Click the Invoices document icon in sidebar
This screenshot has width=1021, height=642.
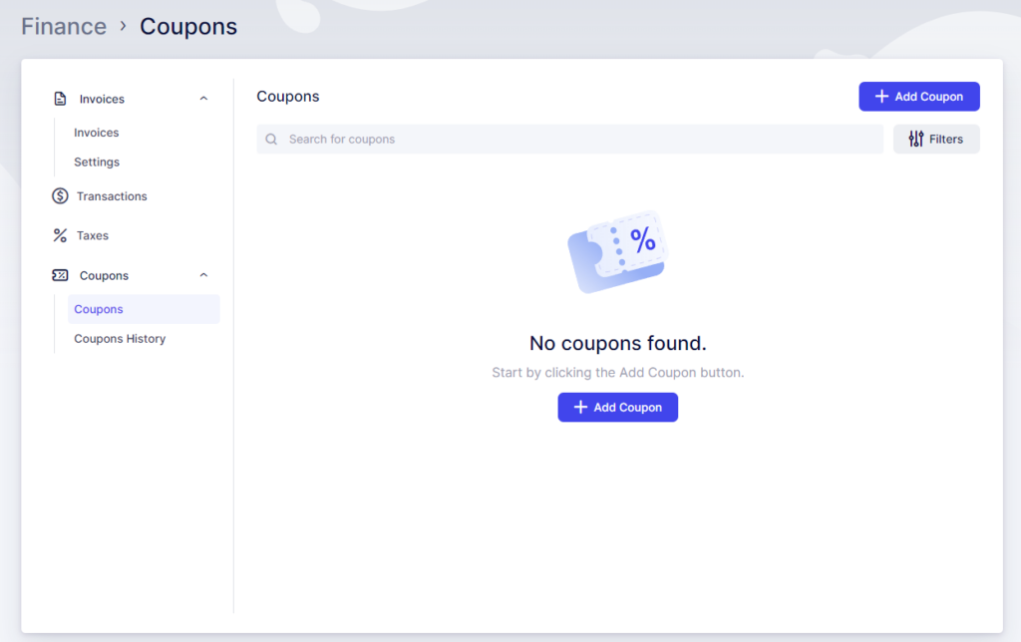coord(60,99)
